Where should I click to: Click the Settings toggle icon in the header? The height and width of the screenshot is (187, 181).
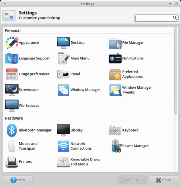pyautogui.click(x=9, y=16)
